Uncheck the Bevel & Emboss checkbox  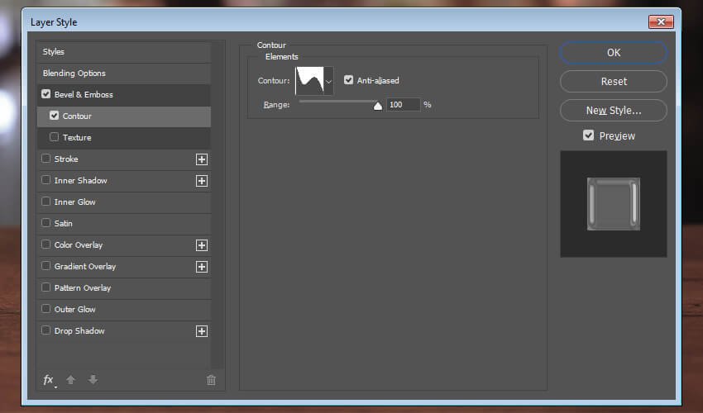[x=45, y=94]
